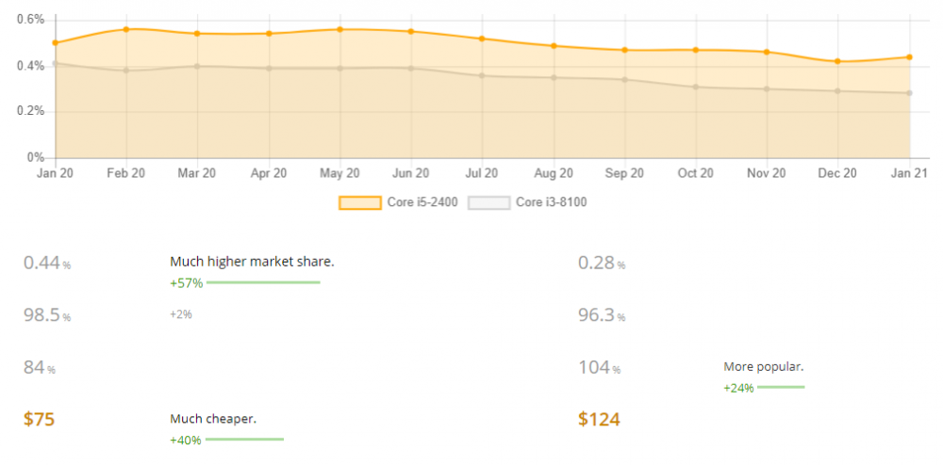Click the Nov 20 axis label
Viewport: 943px width, 465px height.
click(x=767, y=173)
